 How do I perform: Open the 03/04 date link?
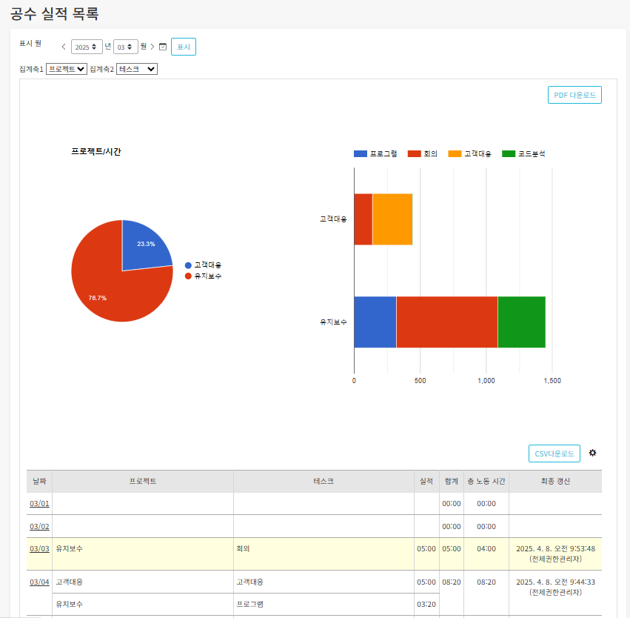pyautogui.click(x=39, y=582)
